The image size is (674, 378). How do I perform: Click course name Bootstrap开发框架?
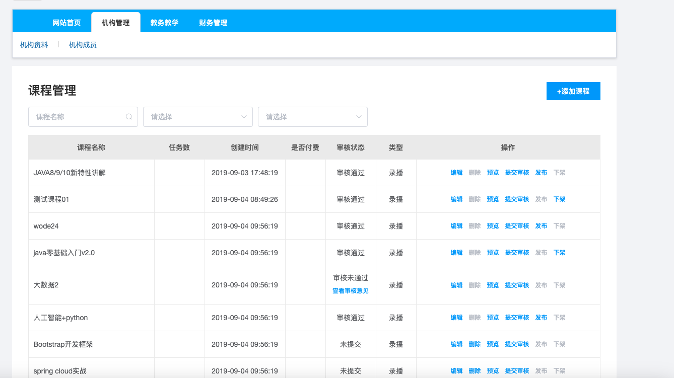pos(63,344)
